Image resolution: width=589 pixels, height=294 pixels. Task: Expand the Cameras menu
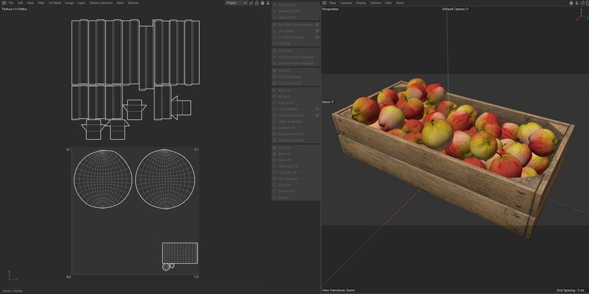click(346, 2)
